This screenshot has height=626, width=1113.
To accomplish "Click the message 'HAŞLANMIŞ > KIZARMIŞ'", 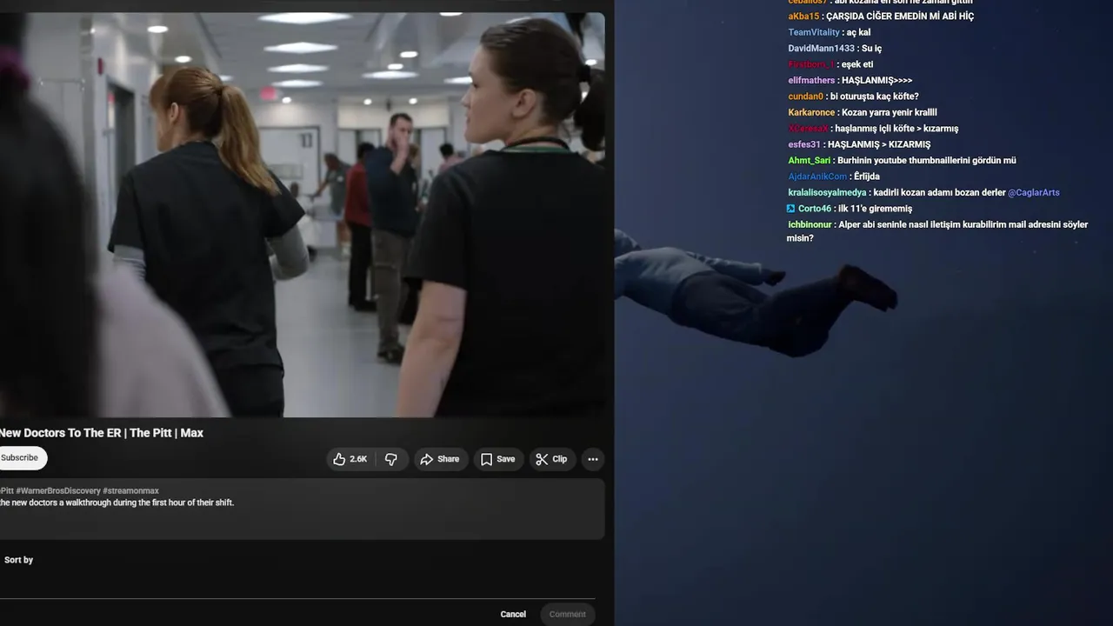I will (x=879, y=144).
